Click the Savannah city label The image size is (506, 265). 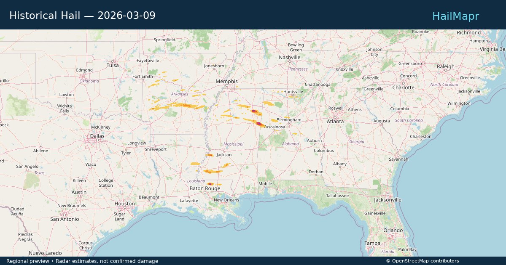398,159
